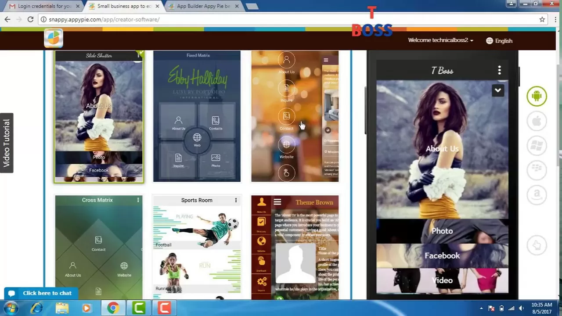Screen dimensions: 562x316
Task: Open the English language selector
Action: click(x=499, y=41)
